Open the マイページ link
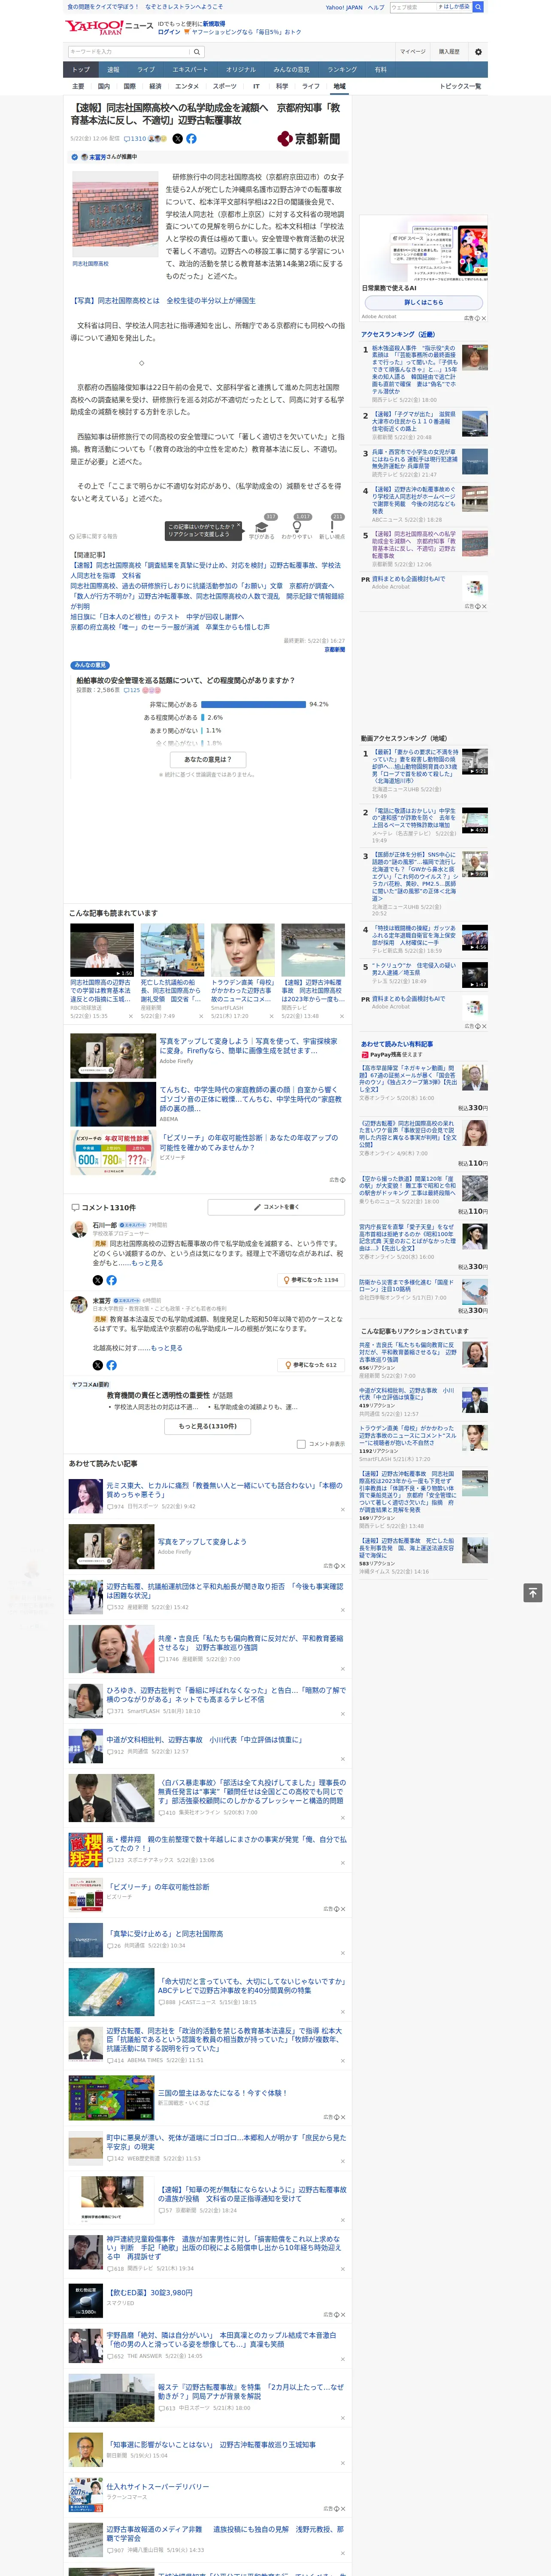 coord(412,52)
